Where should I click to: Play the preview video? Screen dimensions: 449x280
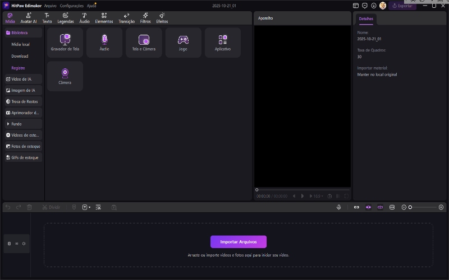pyautogui.click(x=303, y=196)
